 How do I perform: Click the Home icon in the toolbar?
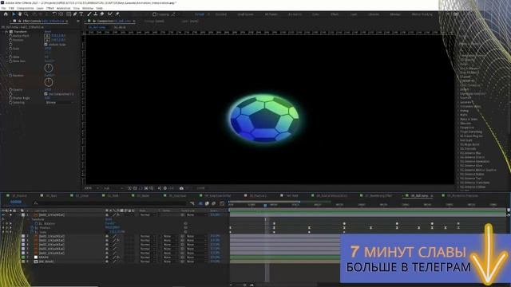pyautogui.click(x=6, y=14)
